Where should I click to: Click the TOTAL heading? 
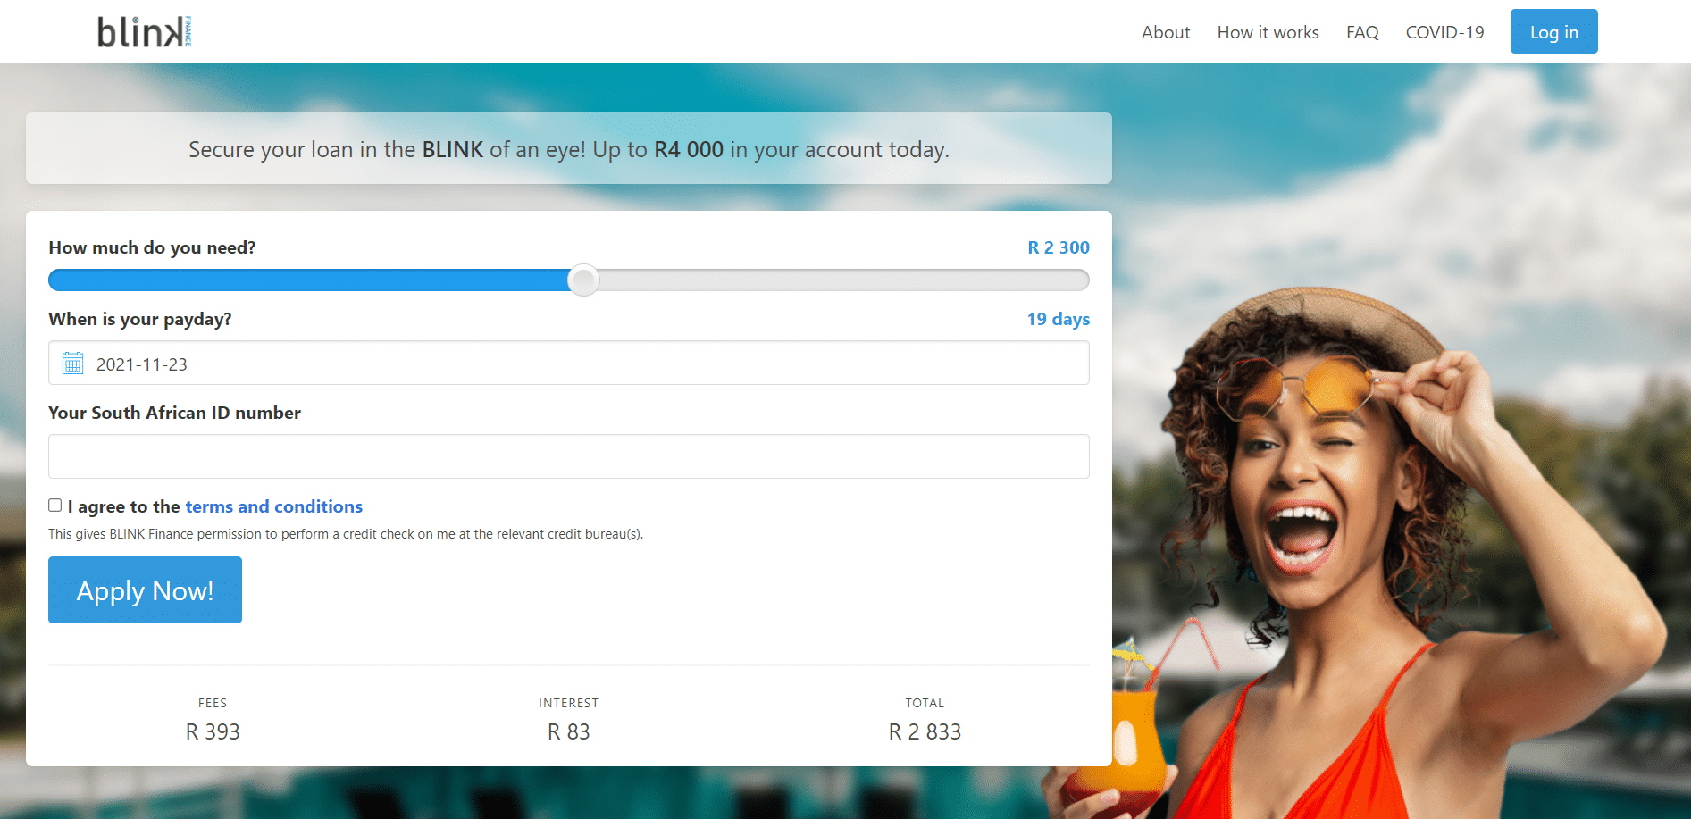[x=925, y=703]
